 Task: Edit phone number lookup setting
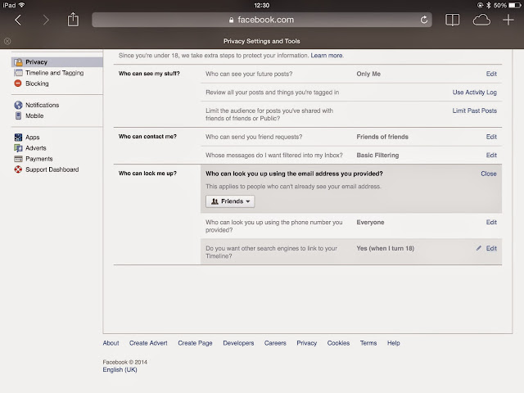[491, 222]
